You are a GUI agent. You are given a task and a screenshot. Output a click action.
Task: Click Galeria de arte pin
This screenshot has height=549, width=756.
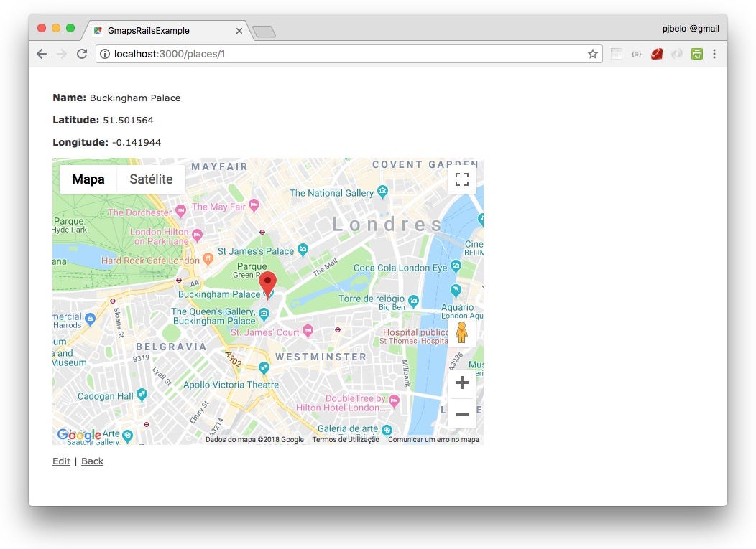(x=387, y=430)
